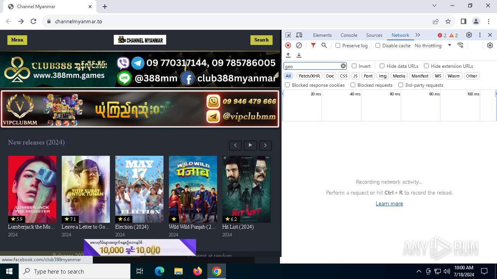Open the Chrome side panel
This screenshot has height=279, width=497.
(464, 21)
